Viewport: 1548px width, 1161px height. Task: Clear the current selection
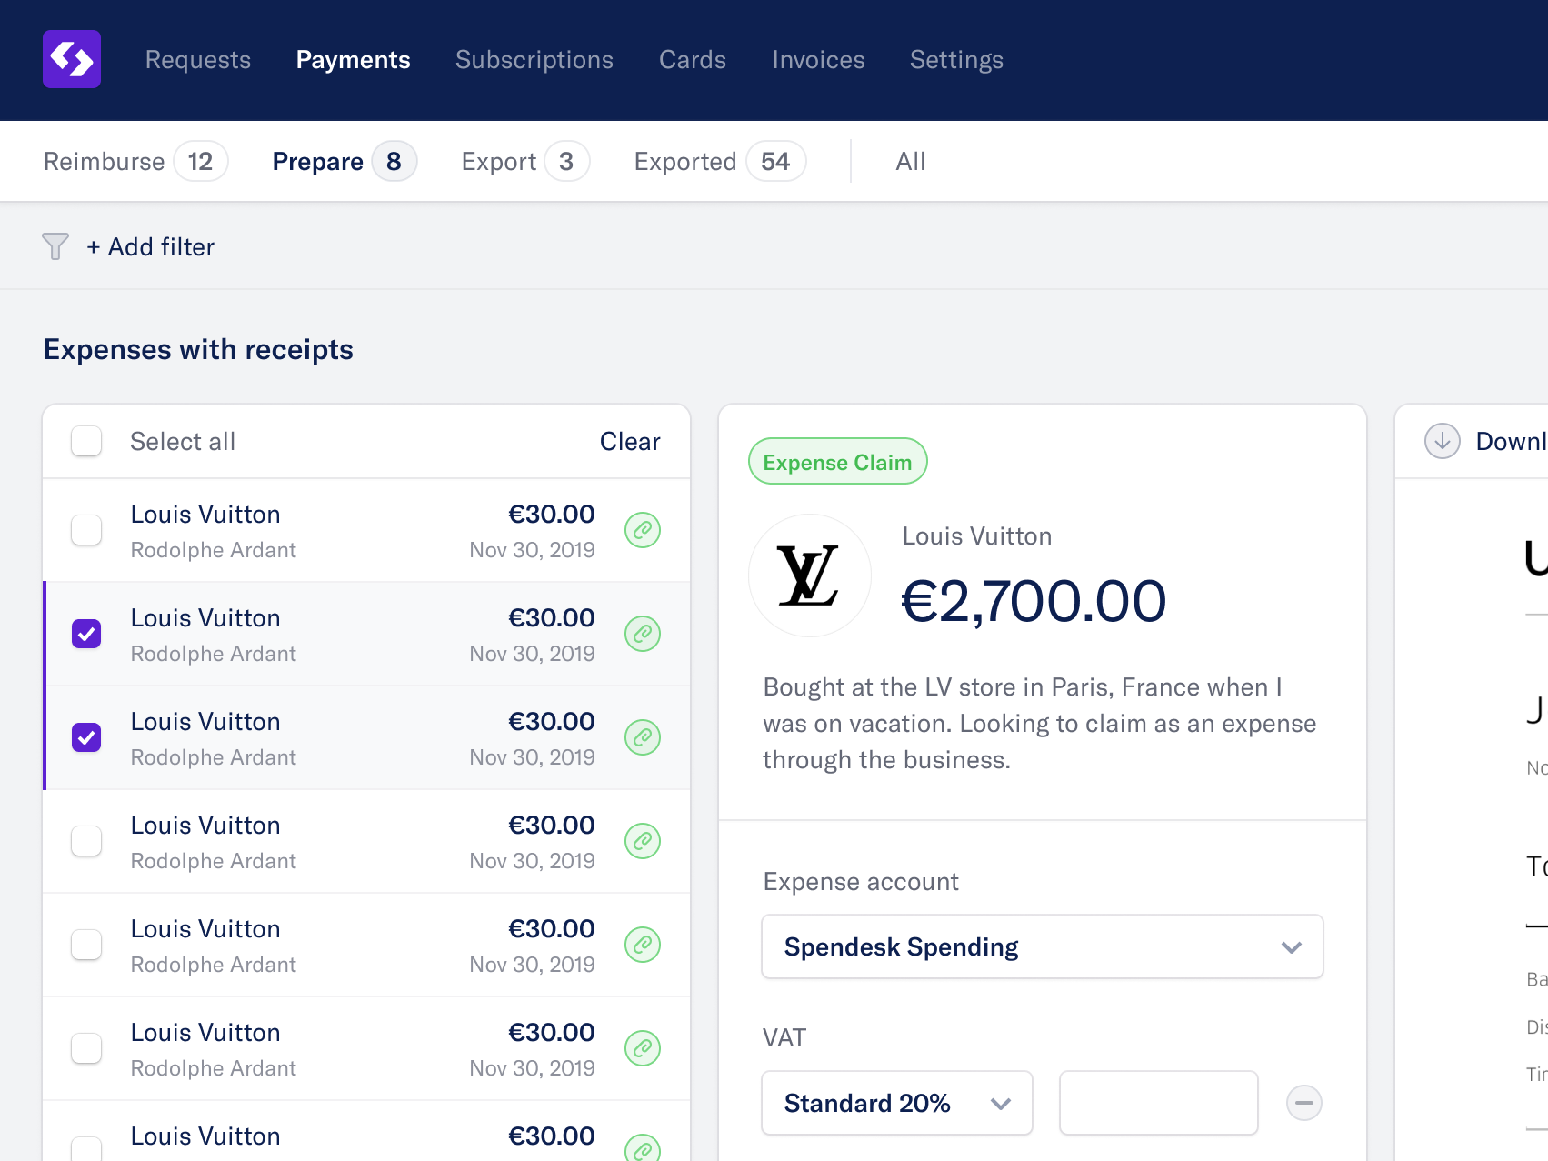pyautogui.click(x=630, y=441)
